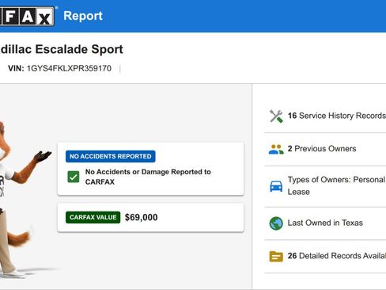Viewport: 386px width, 290px height.
Task: Open 16 Service History Records
Action: pyautogui.click(x=325, y=116)
